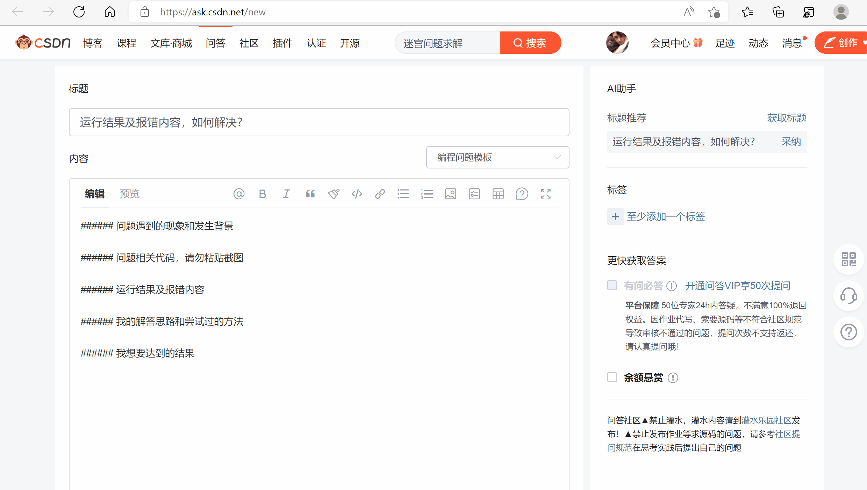This screenshot has height=490, width=867.
Task: Click the question title input field
Action: [319, 122]
